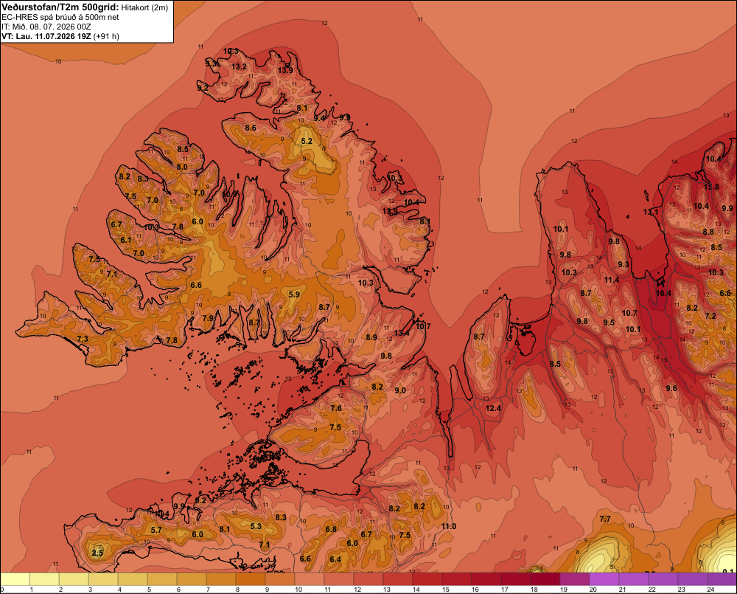
Task: Click the 6.8 temperature value
Action: pyautogui.click(x=331, y=529)
